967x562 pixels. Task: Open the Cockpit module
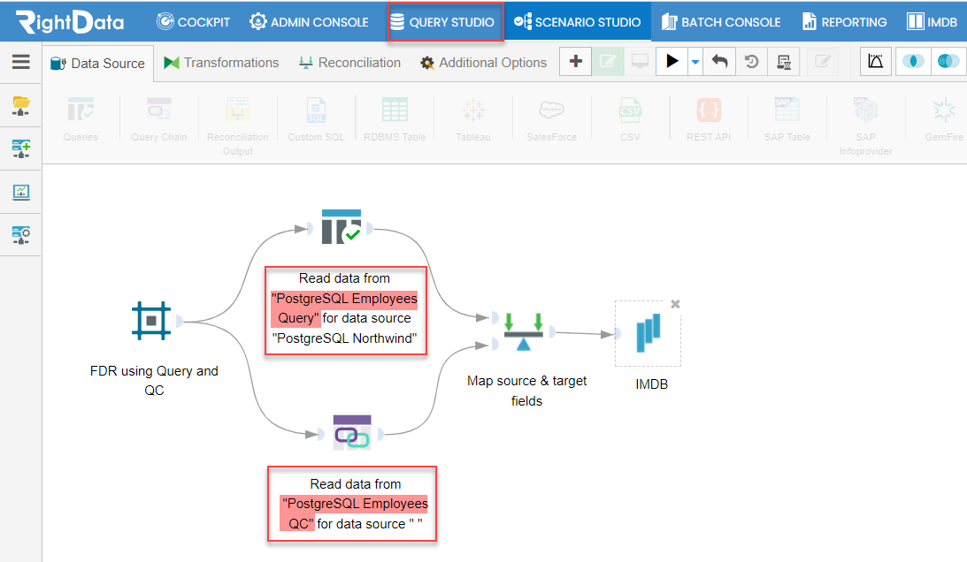pos(192,22)
